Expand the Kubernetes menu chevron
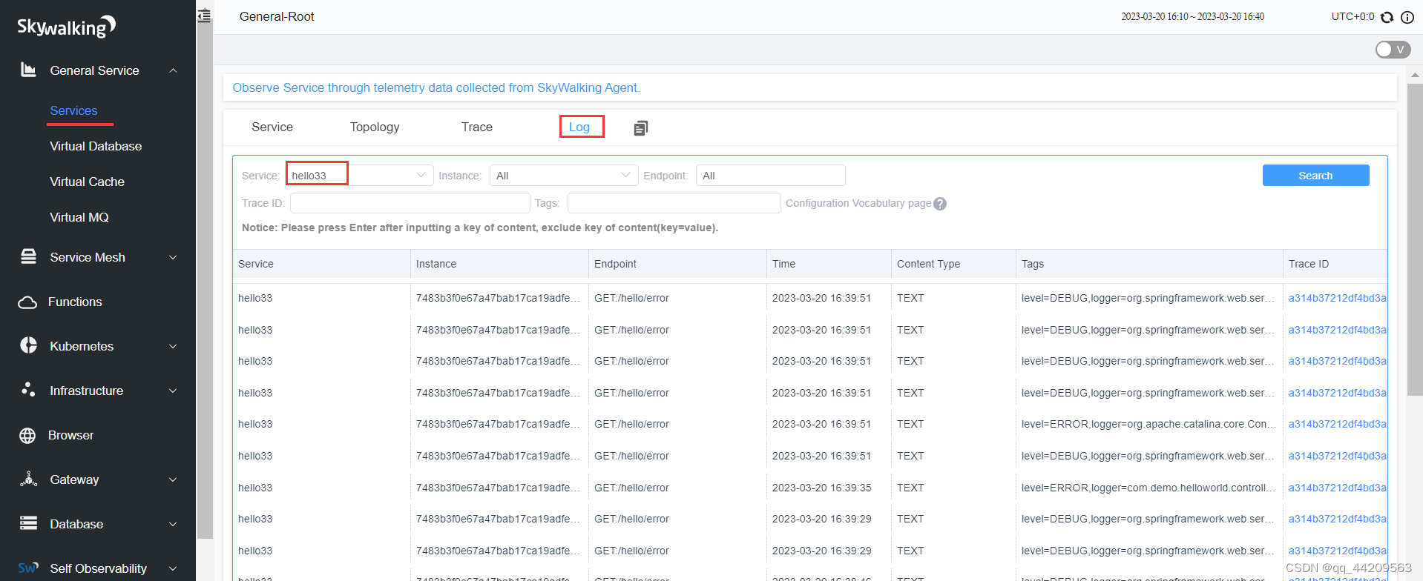 coord(173,346)
